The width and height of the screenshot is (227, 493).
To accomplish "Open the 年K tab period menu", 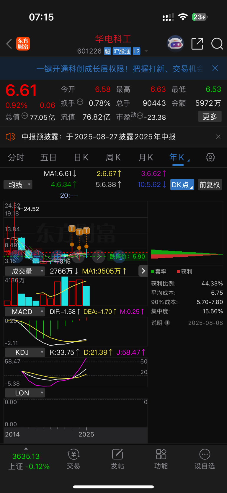I will point(179,157).
